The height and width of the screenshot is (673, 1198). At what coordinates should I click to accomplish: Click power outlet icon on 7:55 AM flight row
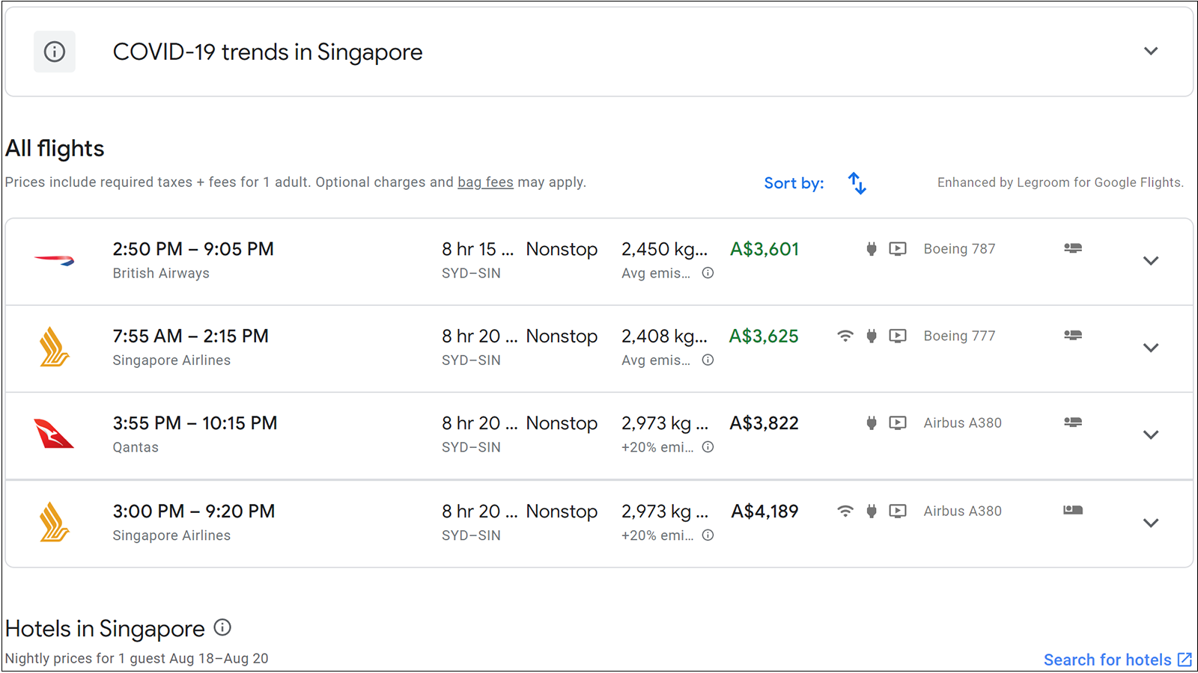(872, 336)
